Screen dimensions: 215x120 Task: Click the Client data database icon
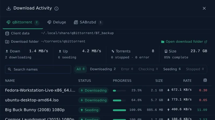[x=7, y=34]
